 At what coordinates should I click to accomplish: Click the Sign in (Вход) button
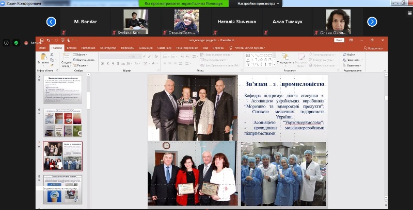point(339,40)
